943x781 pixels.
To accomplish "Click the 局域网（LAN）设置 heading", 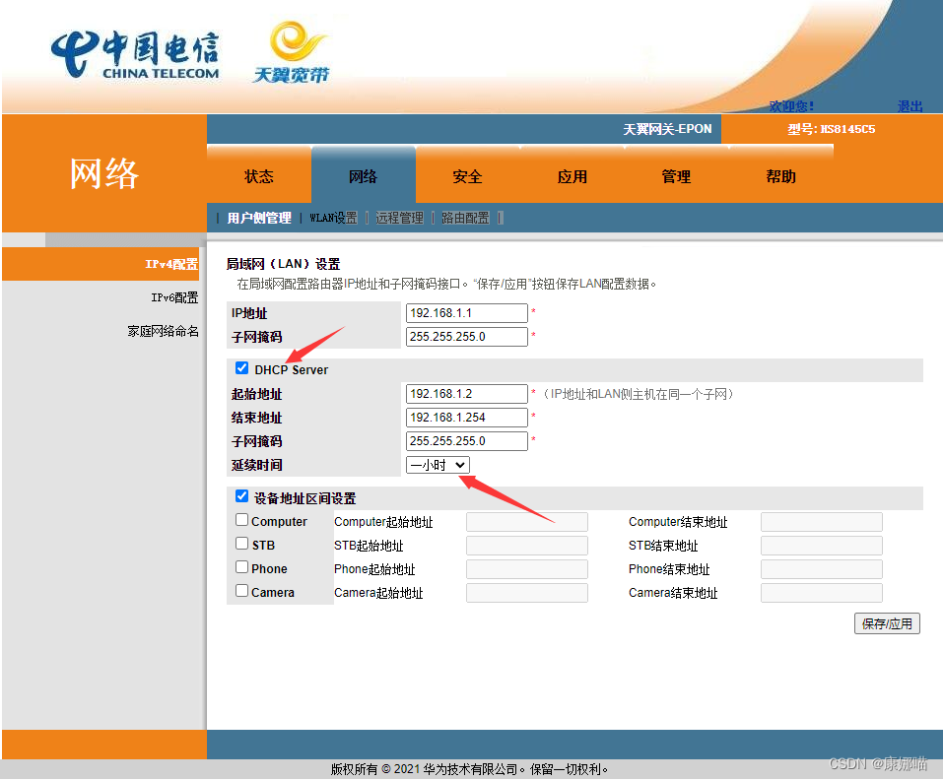I will pos(283,264).
